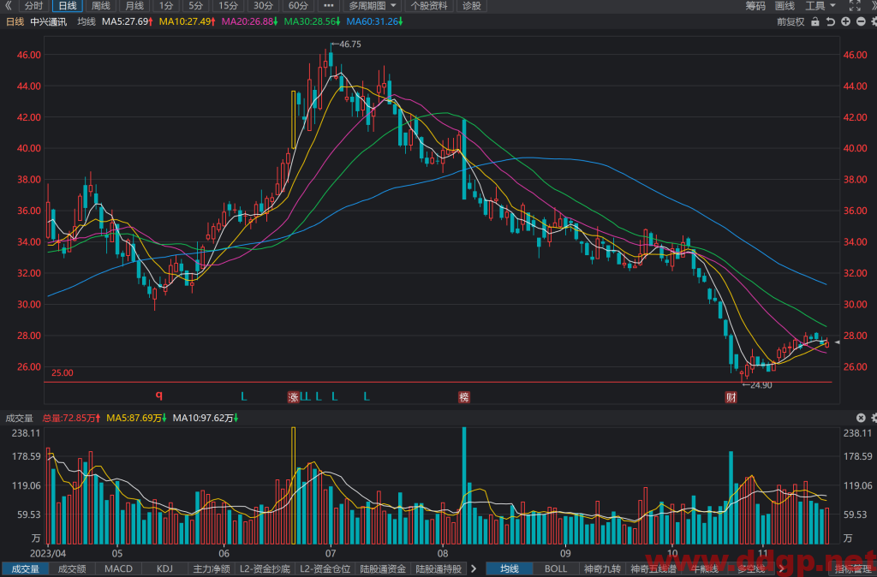This screenshot has width=877, height=577.
Task: Open settings gear in volume panel
Action: [x=874, y=418]
